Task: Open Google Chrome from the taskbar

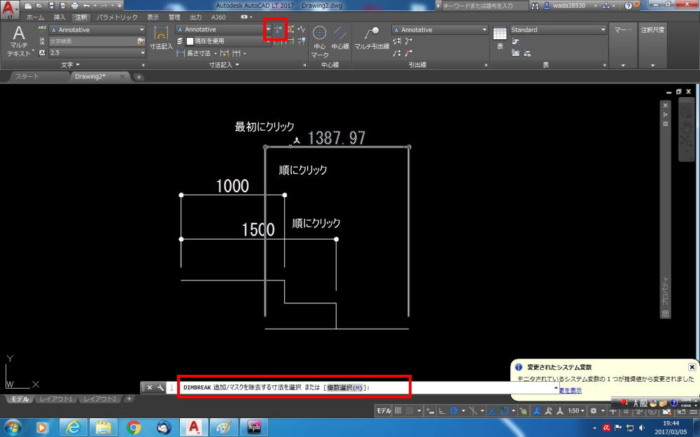Action: click(133, 427)
